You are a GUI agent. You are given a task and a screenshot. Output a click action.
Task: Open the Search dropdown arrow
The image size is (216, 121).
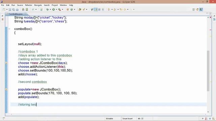click(x=86, y=9)
